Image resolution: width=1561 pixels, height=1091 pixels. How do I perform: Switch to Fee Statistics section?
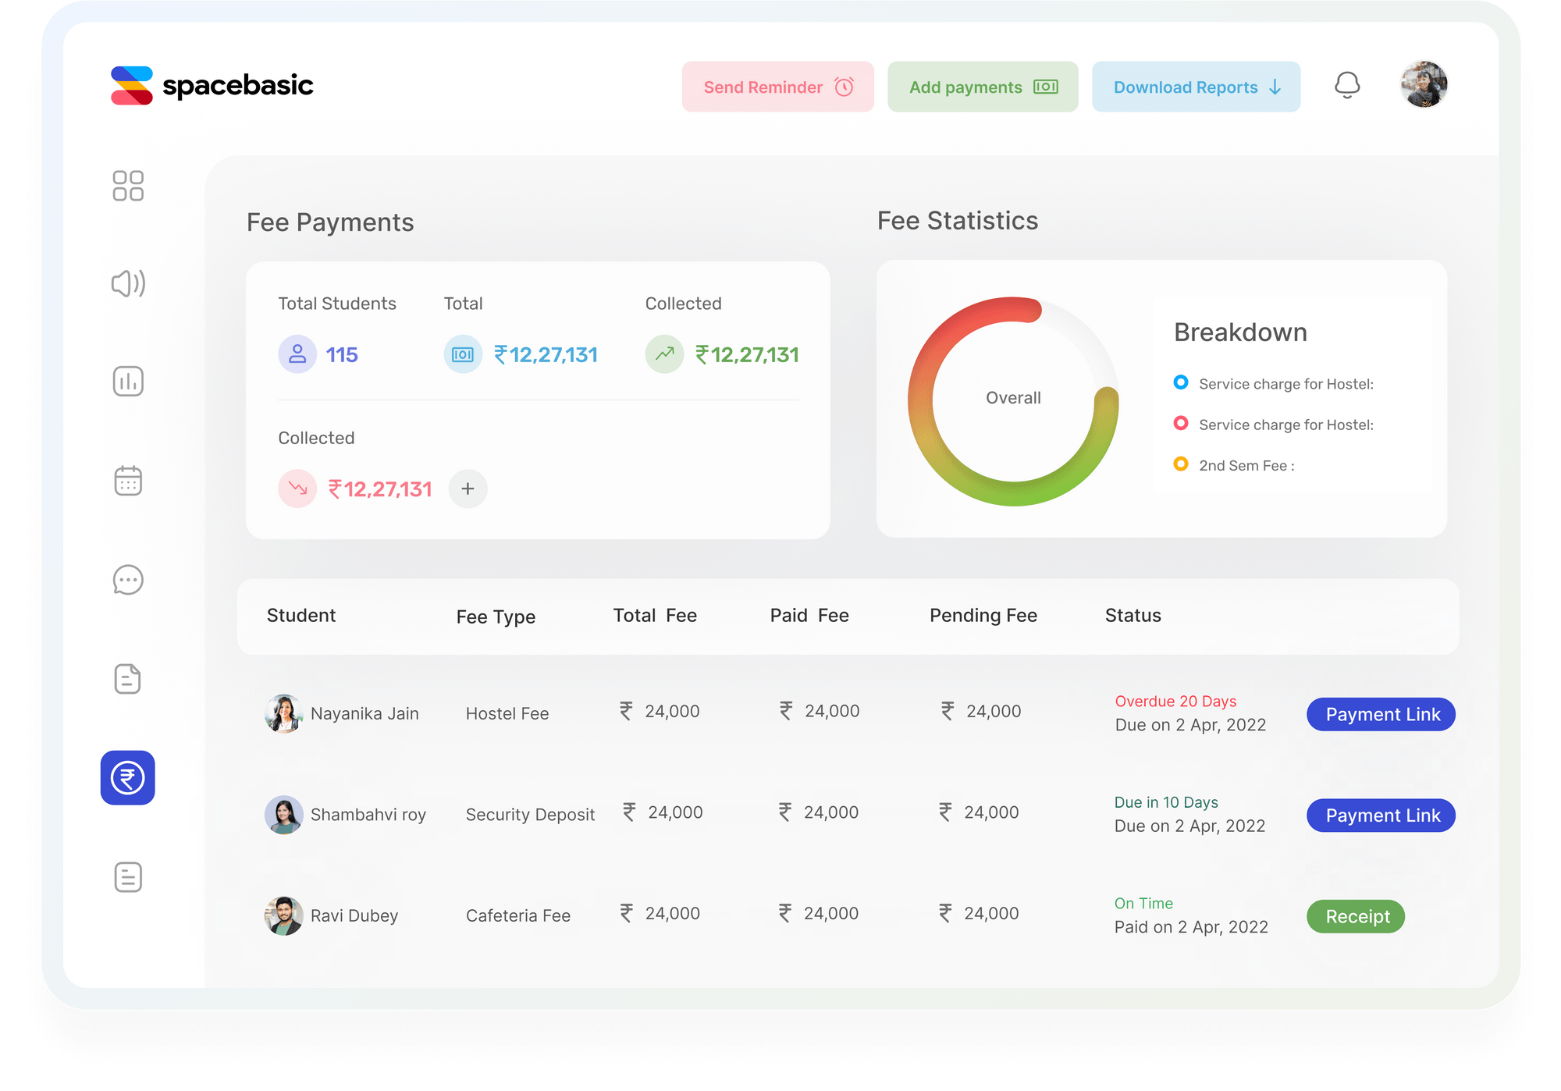point(958,221)
